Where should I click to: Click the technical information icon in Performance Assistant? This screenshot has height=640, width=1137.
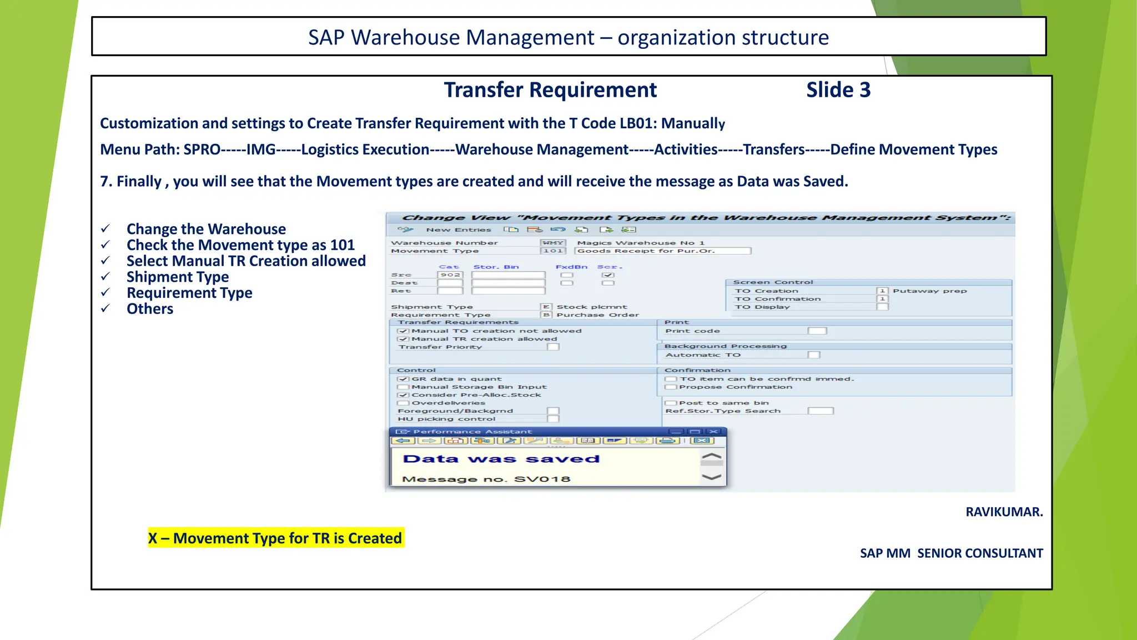pyautogui.click(x=482, y=441)
